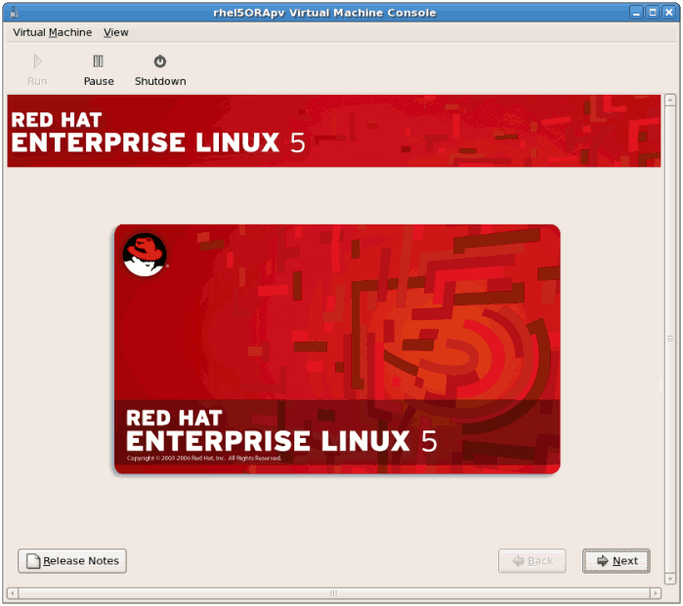683x606 pixels.
Task: Click the horizontal scrollbar right arrow
Action: 657,592
